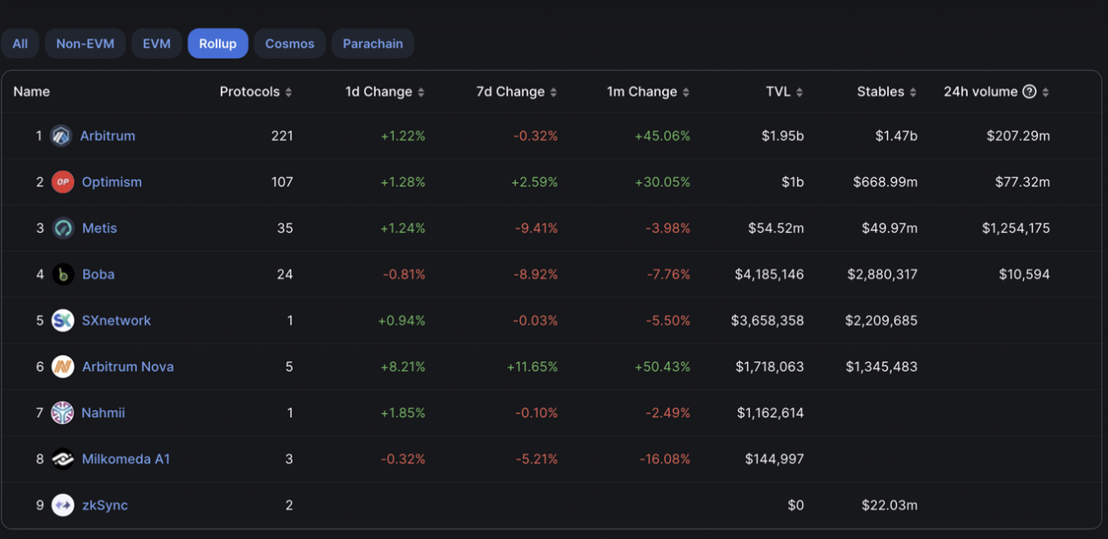Select the All chains filter tab
Image resolution: width=1108 pixels, height=539 pixels.
[x=20, y=44]
